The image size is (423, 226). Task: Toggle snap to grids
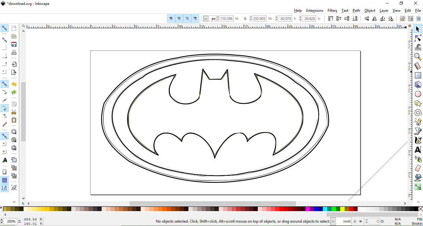pyautogui.click(x=5, y=180)
